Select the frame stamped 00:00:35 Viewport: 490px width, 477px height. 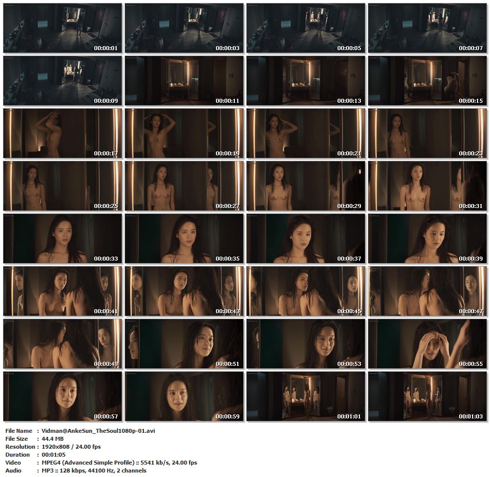click(184, 238)
